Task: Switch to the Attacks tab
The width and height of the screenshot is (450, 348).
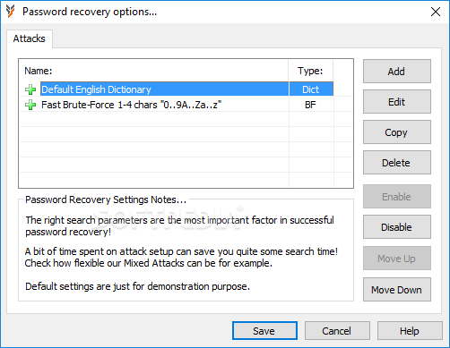Action: pyautogui.click(x=30, y=38)
